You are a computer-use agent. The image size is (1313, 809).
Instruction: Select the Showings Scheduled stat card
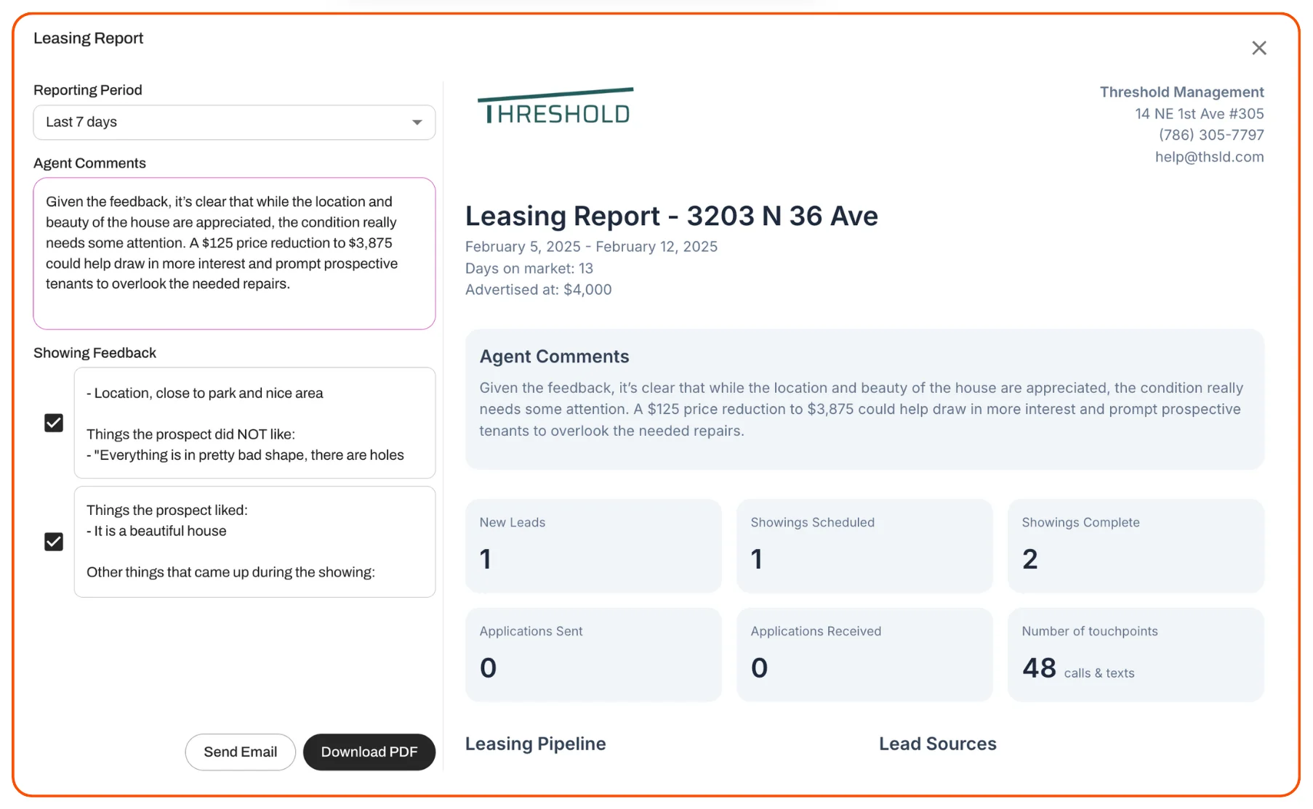[x=864, y=545]
